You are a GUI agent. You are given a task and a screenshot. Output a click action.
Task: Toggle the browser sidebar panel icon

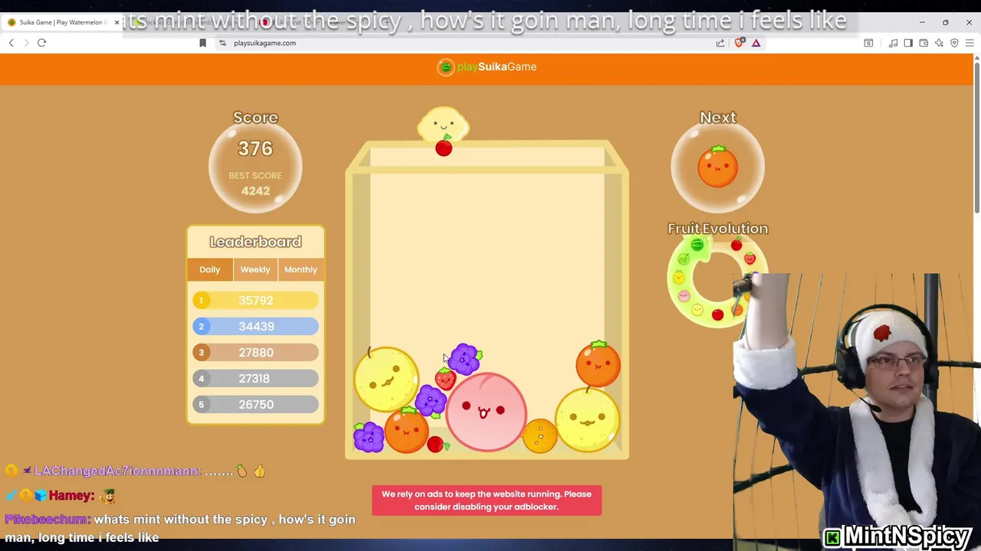tap(908, 43)
